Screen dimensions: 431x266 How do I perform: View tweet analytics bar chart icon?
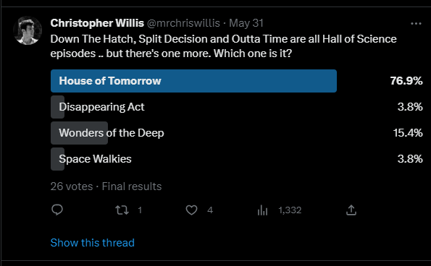coord(262,210)
